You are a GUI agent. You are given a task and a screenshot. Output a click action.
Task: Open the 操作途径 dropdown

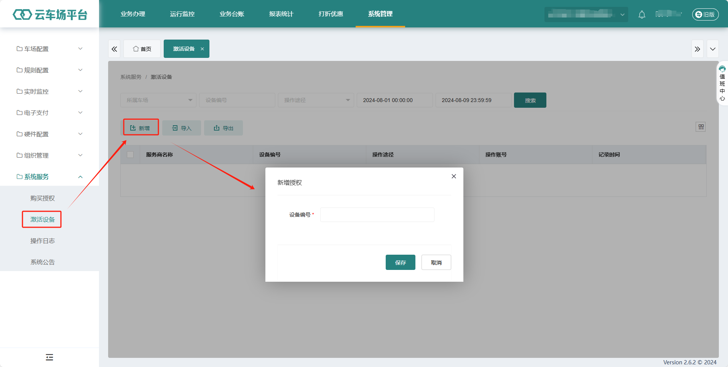(x=316, y=100)
